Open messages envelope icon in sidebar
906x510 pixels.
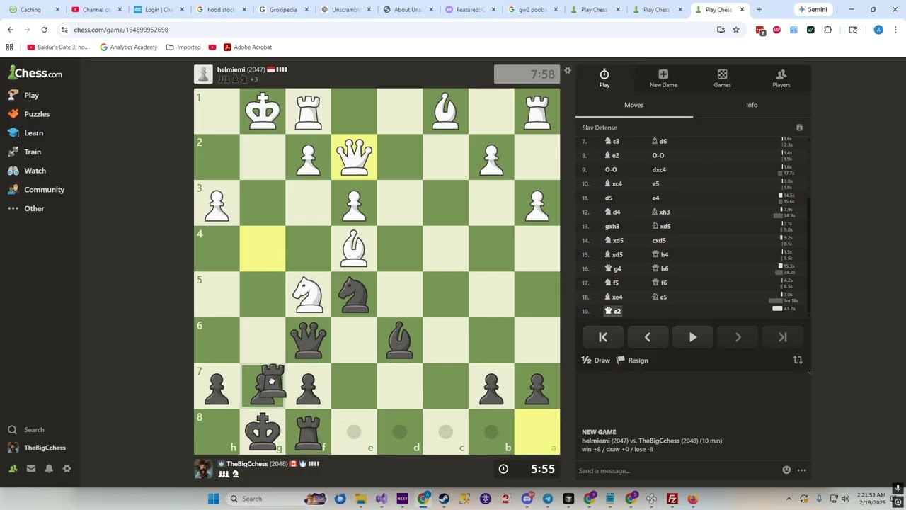pos(31,468)
